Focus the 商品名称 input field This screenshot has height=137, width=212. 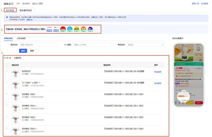(39, 45)
